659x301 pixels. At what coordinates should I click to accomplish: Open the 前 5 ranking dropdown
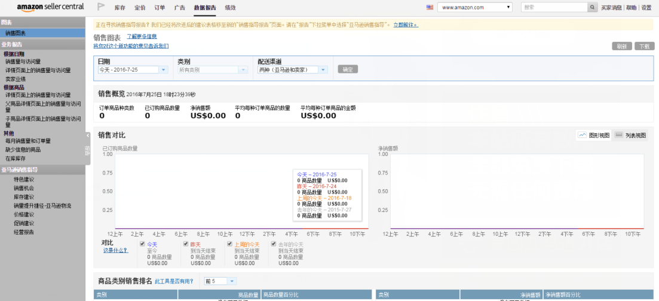click(x=220, y=281)
